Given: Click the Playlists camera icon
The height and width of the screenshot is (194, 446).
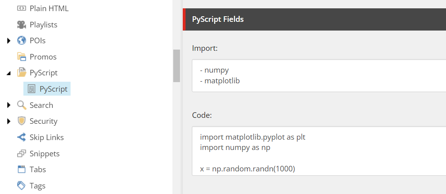Looking at the screenshot, I should 22,25.
